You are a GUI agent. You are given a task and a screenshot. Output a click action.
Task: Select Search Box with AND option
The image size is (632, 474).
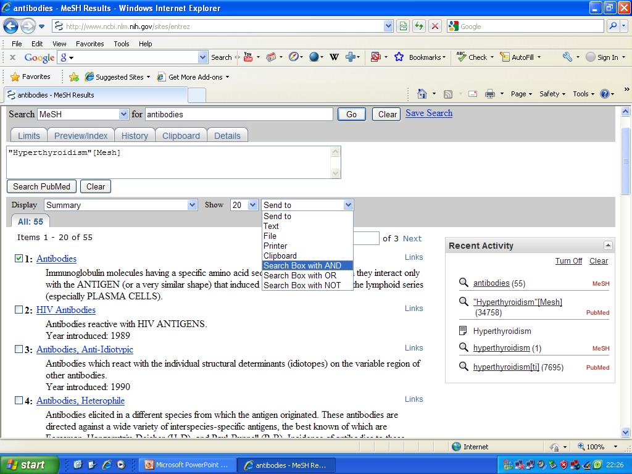[x=307, y=265]
